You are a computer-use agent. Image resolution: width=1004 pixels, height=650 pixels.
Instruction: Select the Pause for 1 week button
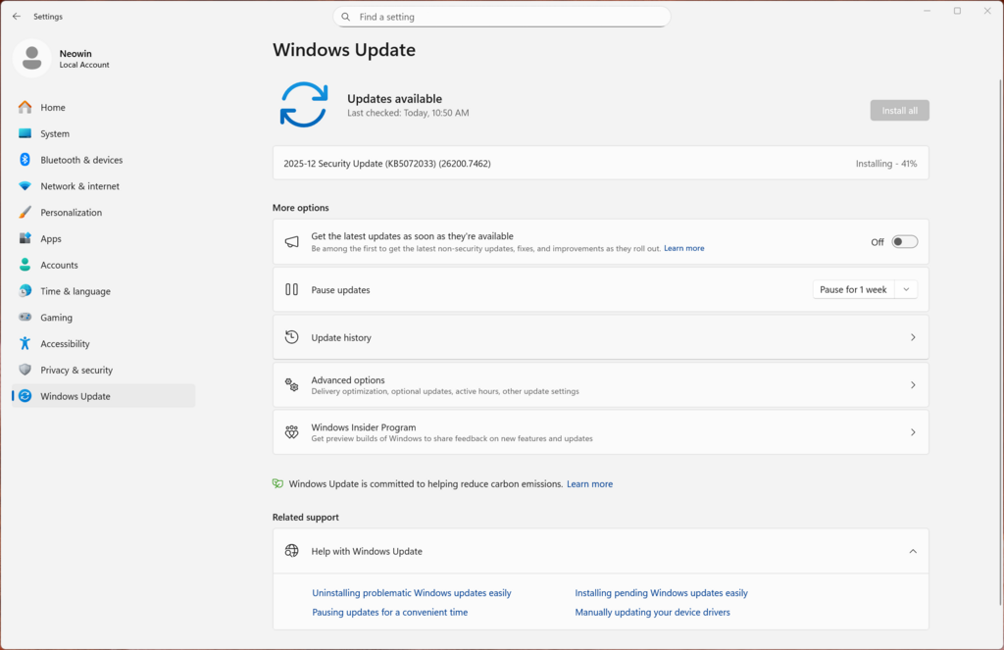point(854,289)
